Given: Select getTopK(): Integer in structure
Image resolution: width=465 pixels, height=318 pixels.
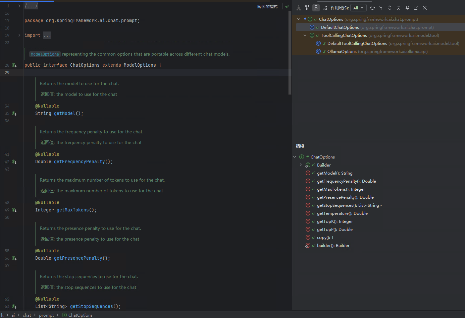Looking at the screenshot, I should 335,221.
